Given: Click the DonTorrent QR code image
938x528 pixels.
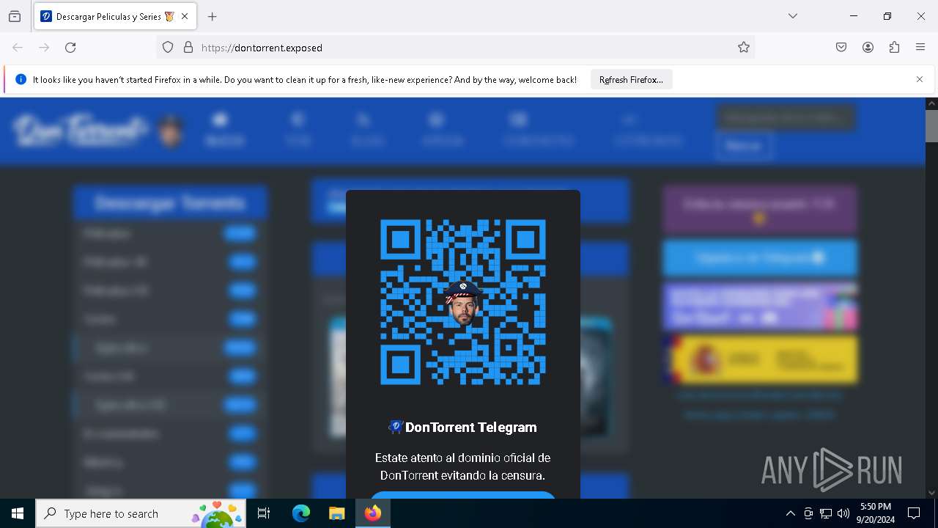Looking at the screenshot, I should pyautogui.click(x=463, y=302).
